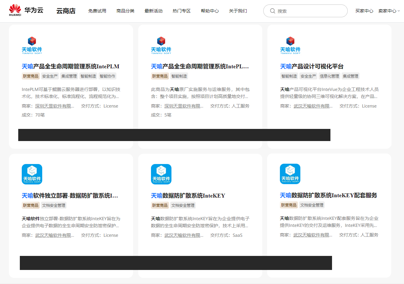Click the 文档安全管理 tag on the InteKEY配套服务 card
The height and width of the screenshot is (284, 404).
pyautogui.click(x=312, y=205)
